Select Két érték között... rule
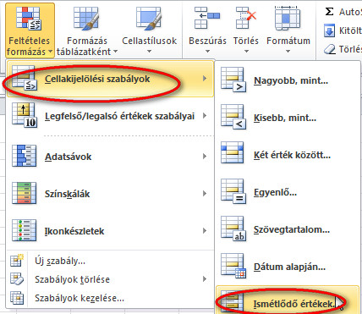The height and width of the screenshot is (314, 362). point(288,155)
